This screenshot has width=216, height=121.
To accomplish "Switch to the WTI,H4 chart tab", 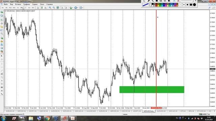I will [183, 111].
